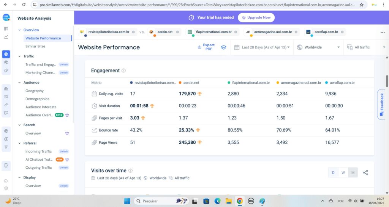389x207 pixels.
Task: Select the Monthly granularity toggle
Action: pos(353,172)
